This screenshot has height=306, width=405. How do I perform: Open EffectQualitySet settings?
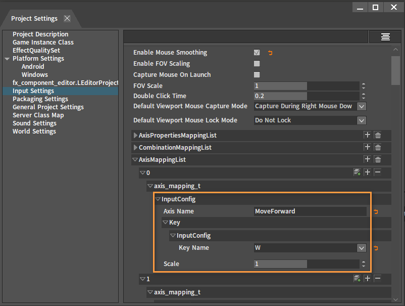tap(36, 50)
